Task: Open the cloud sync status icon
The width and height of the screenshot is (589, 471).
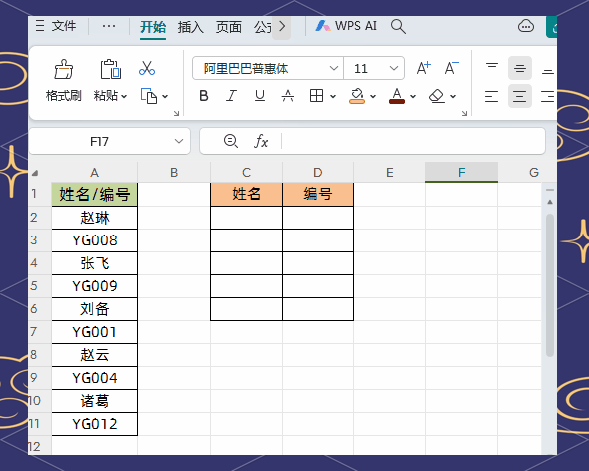Action: [526, 26]
